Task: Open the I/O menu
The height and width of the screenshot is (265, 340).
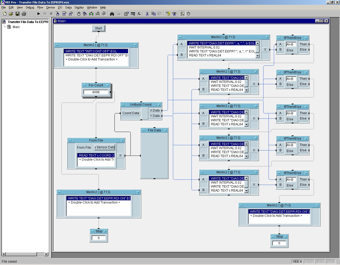Action: click(60, 7)
